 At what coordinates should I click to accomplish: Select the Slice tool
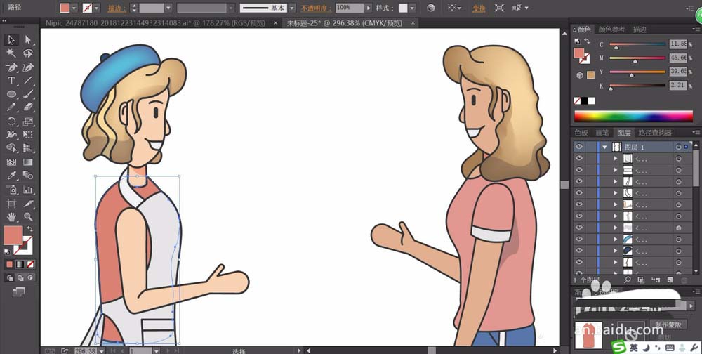pyautogui.click(x=28, y=204)
